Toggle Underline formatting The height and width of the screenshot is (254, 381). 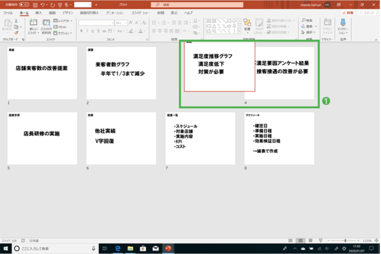pos(93,31)
